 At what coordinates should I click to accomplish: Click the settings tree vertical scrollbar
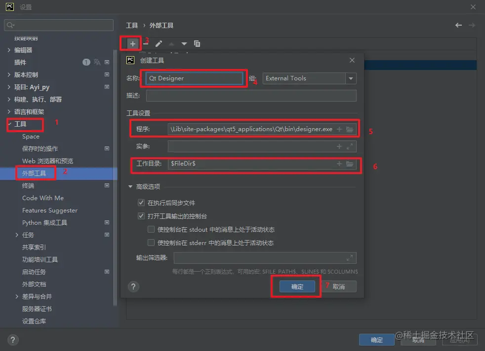pyautogui.click(x=116, y=177)
